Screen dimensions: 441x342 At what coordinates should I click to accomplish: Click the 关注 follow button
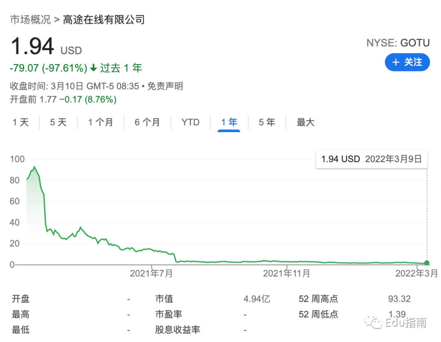407,62
